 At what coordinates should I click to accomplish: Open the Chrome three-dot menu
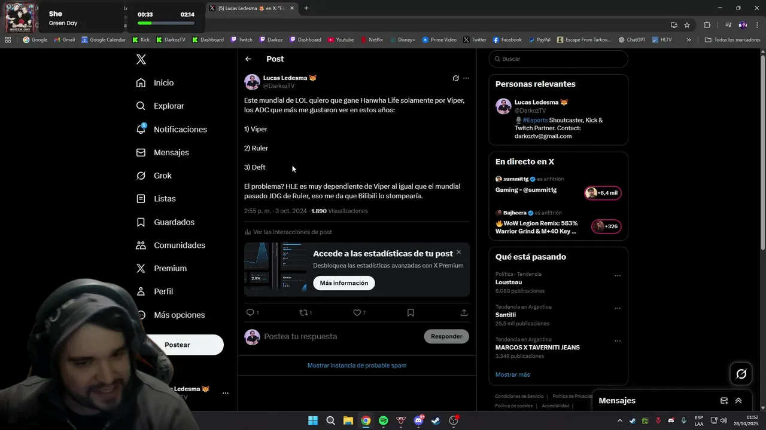pyautogui.click(x=756, y=25)
